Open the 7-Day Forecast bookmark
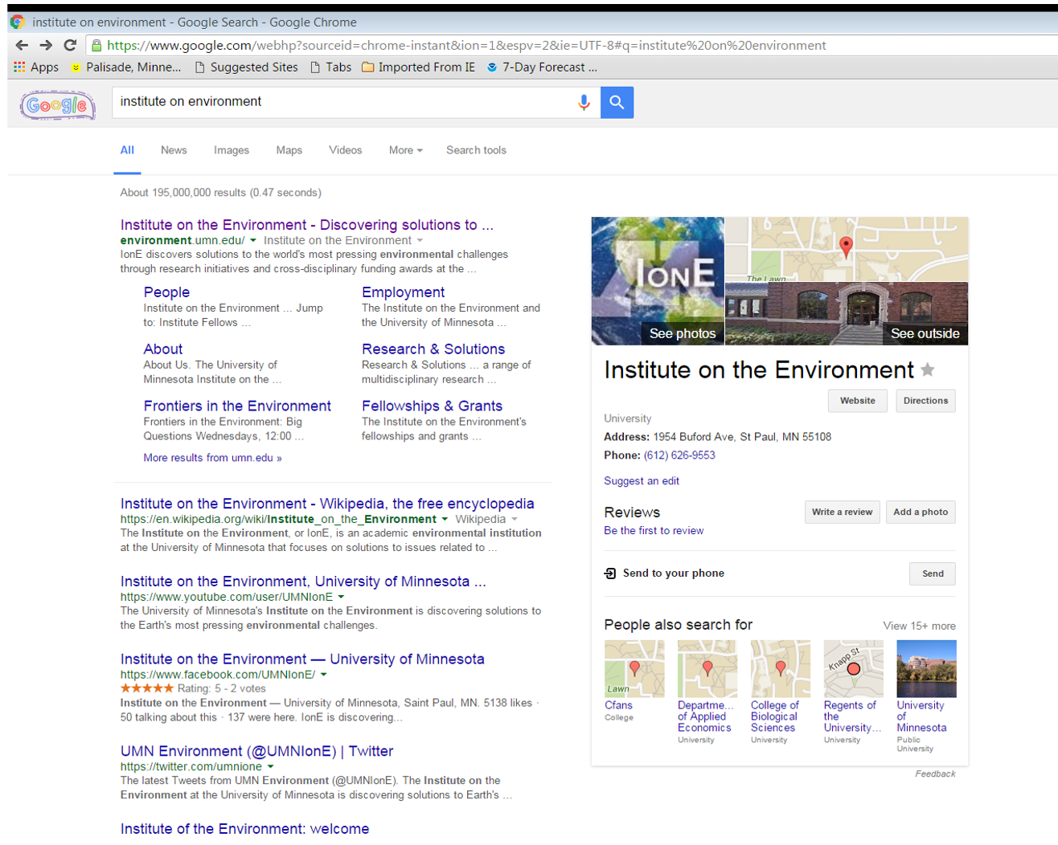The width and height of the screenshot is (1058, 845). coord(542,67)
